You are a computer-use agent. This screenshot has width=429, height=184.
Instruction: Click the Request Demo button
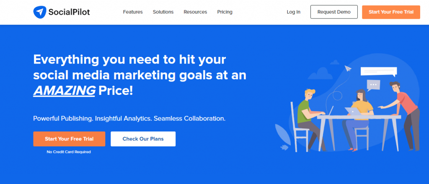pyautogui.click(x=334, y=12)
